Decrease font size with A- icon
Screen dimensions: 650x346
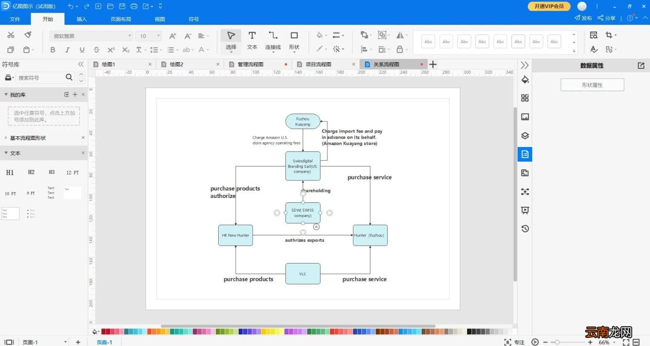(x=187, y=36)
